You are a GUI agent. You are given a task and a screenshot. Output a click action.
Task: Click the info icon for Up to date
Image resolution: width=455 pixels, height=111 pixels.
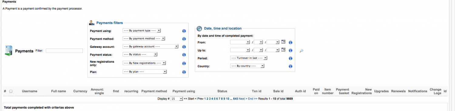(x=290, y=51)
